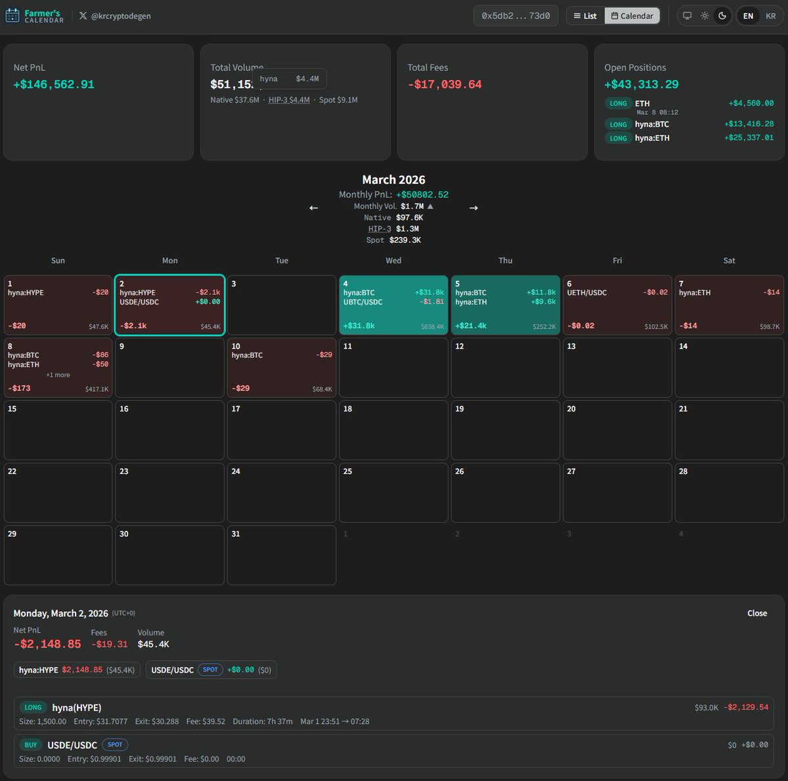
Task: Click Monthly PnL value +$50802.52
Action: [x=422, y=195]
